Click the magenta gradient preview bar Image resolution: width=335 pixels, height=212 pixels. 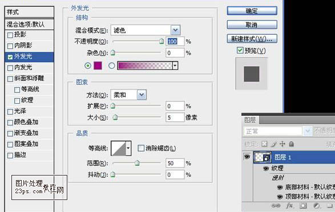(145, 66)
